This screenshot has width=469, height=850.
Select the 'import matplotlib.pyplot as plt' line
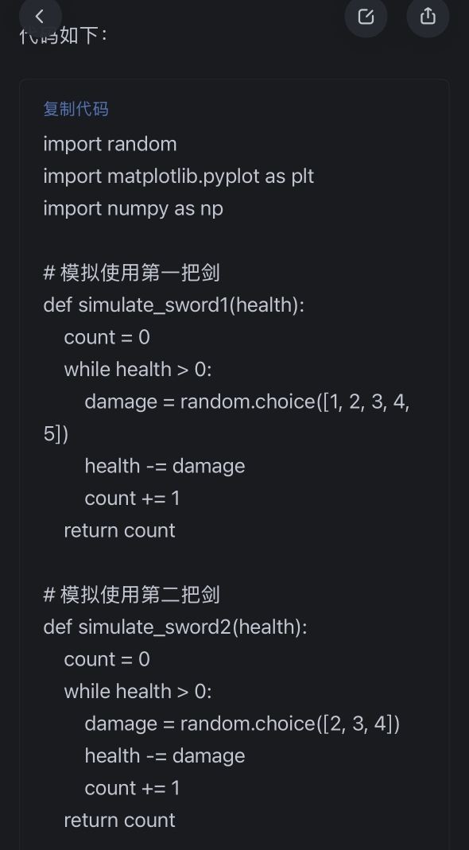(x=178, y=177)
